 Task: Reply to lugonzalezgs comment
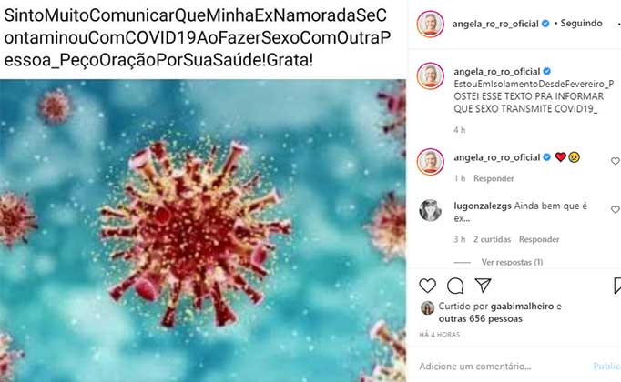click(539, 239)
